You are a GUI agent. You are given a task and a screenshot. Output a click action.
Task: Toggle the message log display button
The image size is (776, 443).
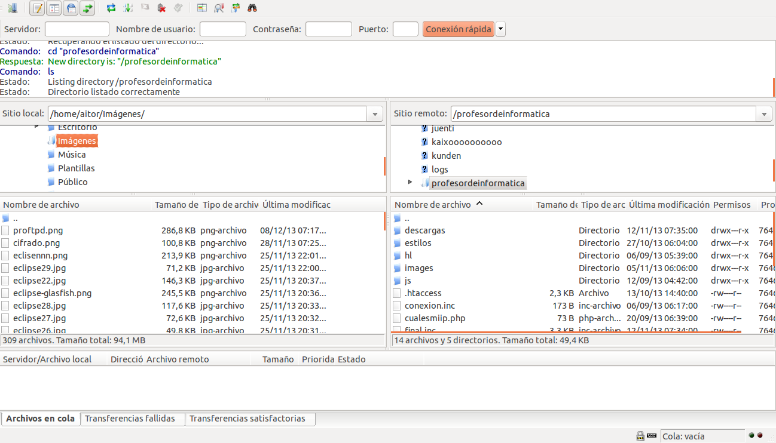[x=37, y=8]
